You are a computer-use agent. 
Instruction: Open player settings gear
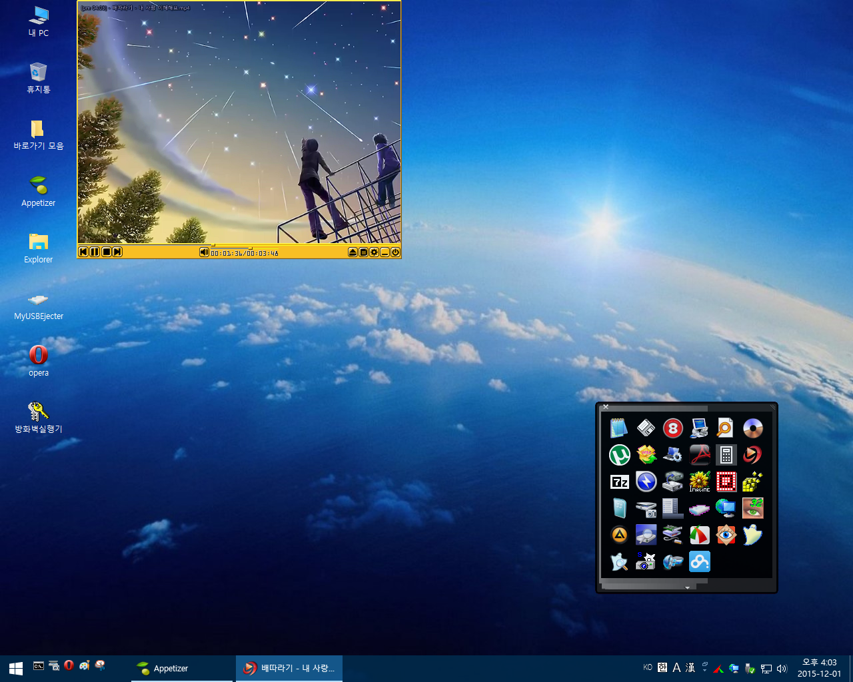point(374,252)
